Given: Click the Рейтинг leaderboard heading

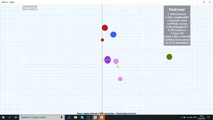Looking at the screenshot, I should pyautogui.click(x=177, y=10).
